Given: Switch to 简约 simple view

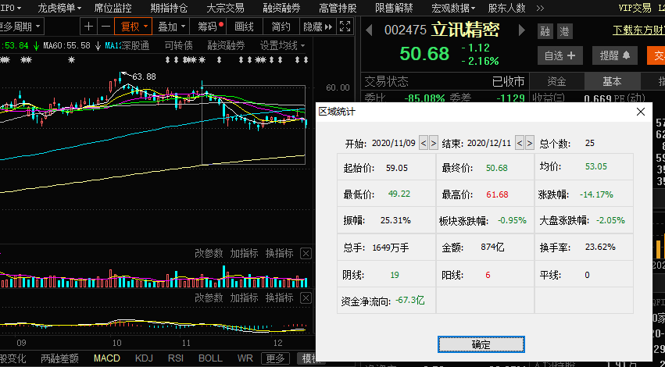Looking at the screenshot, I should 281,27.
